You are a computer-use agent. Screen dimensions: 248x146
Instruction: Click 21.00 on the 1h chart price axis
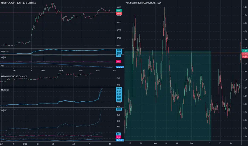(245, 15)
